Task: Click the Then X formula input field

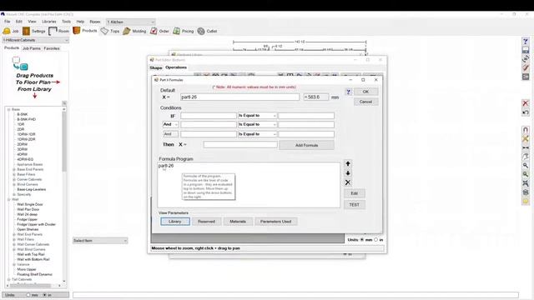Action: (x=240, y=144)
